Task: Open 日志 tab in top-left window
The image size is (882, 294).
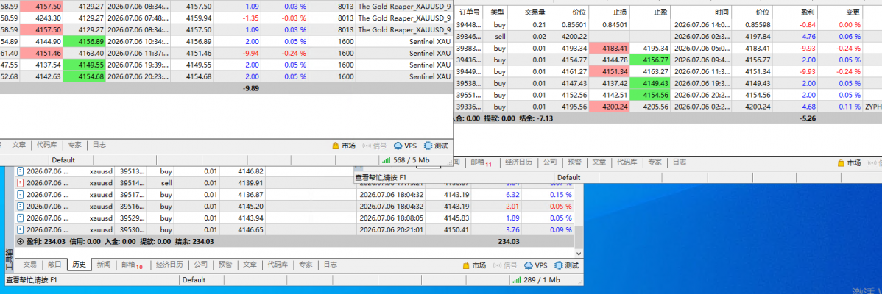Action: (99, 145)
